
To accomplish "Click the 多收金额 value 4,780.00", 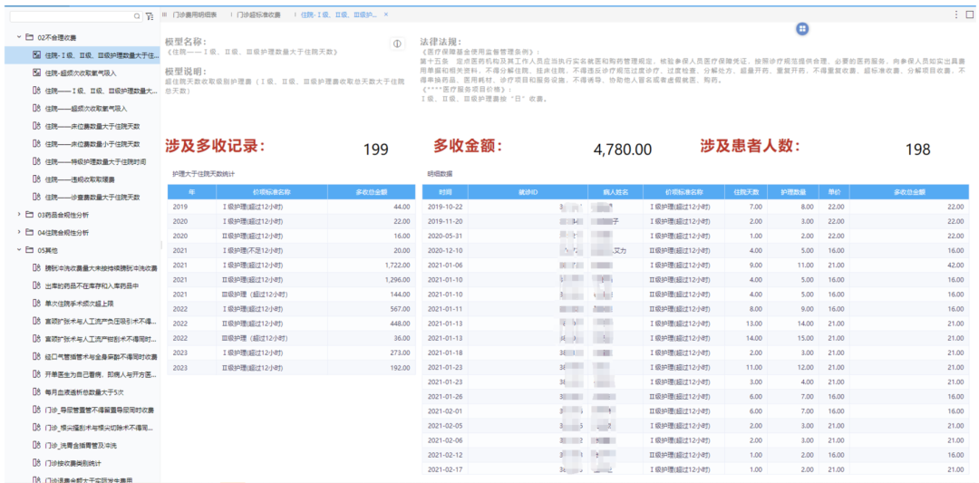I will tap(623, 150).
